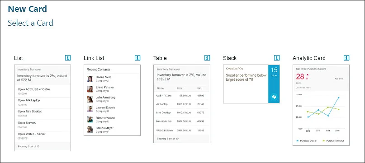Open the info icon next to Analytic Card
Viewport: 365px width, 163px height.
(346, 58)
